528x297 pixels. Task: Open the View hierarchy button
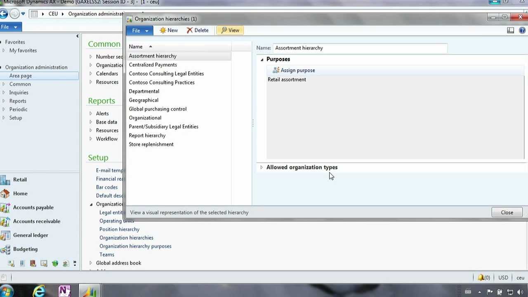230,30
